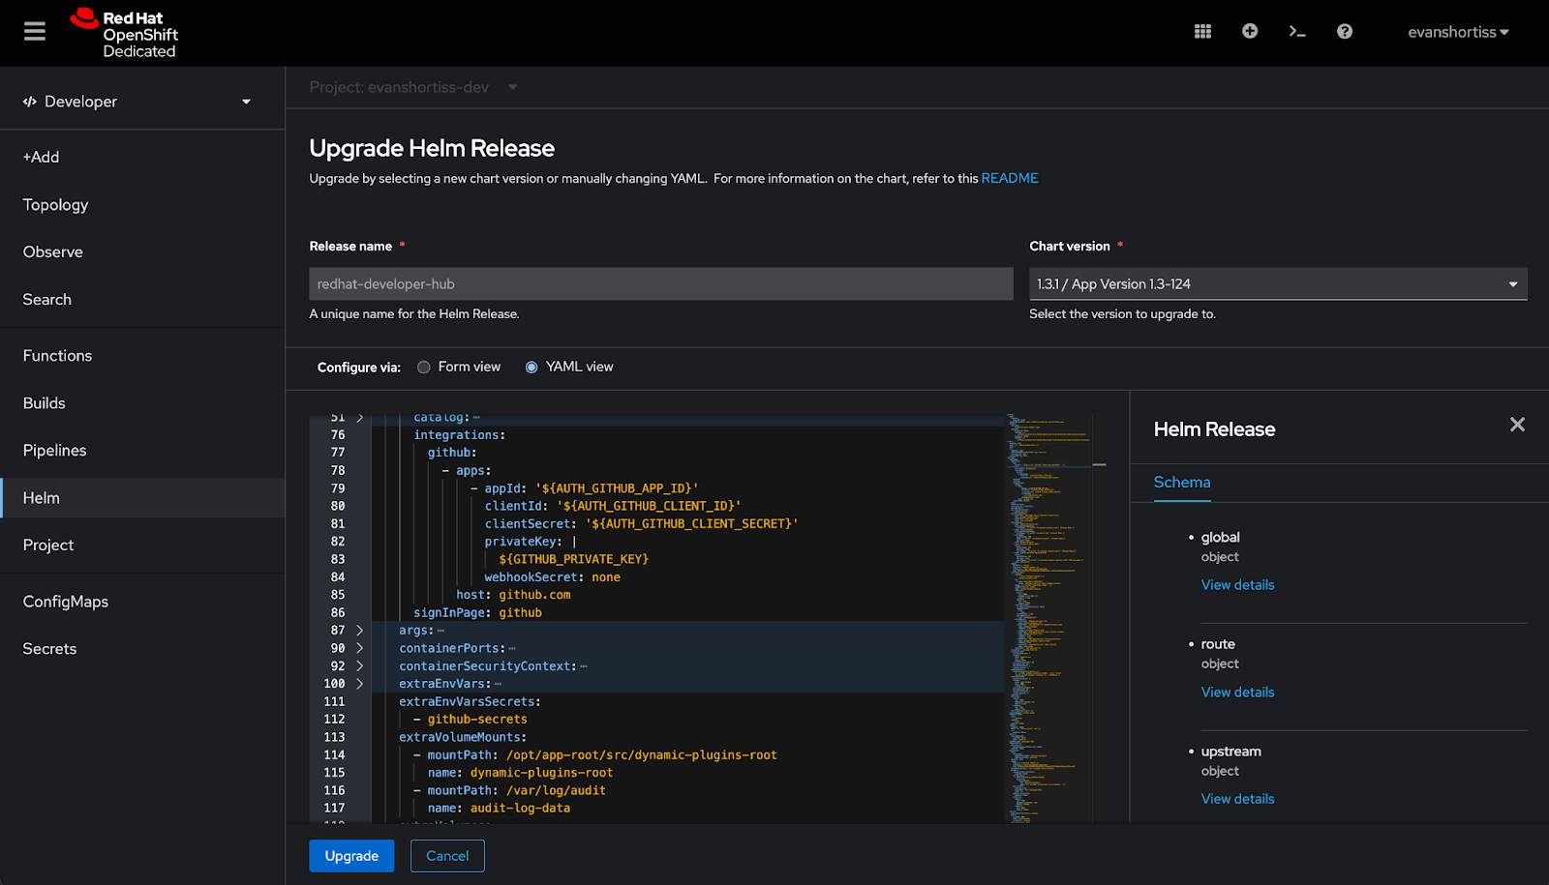Open Secrets in the sidebar
This screenshot has width=1549, height=885.
click(142, 649)
